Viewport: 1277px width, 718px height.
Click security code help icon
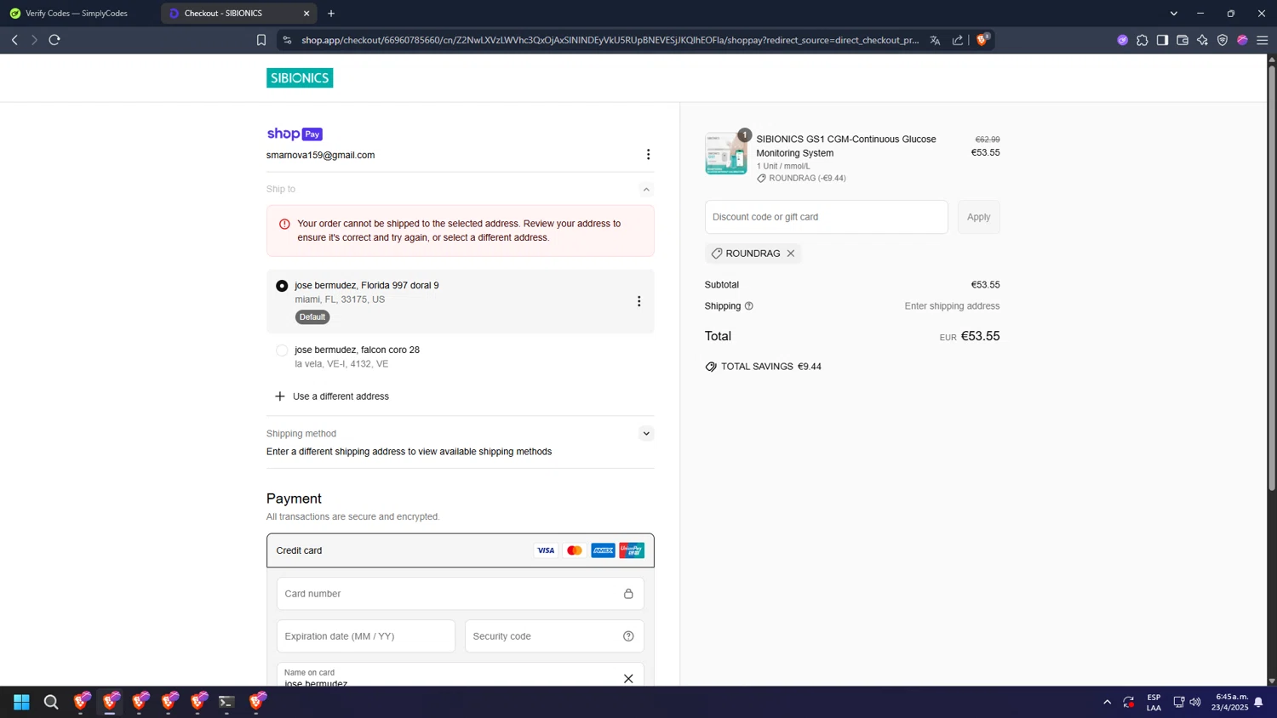pos(628,636)
